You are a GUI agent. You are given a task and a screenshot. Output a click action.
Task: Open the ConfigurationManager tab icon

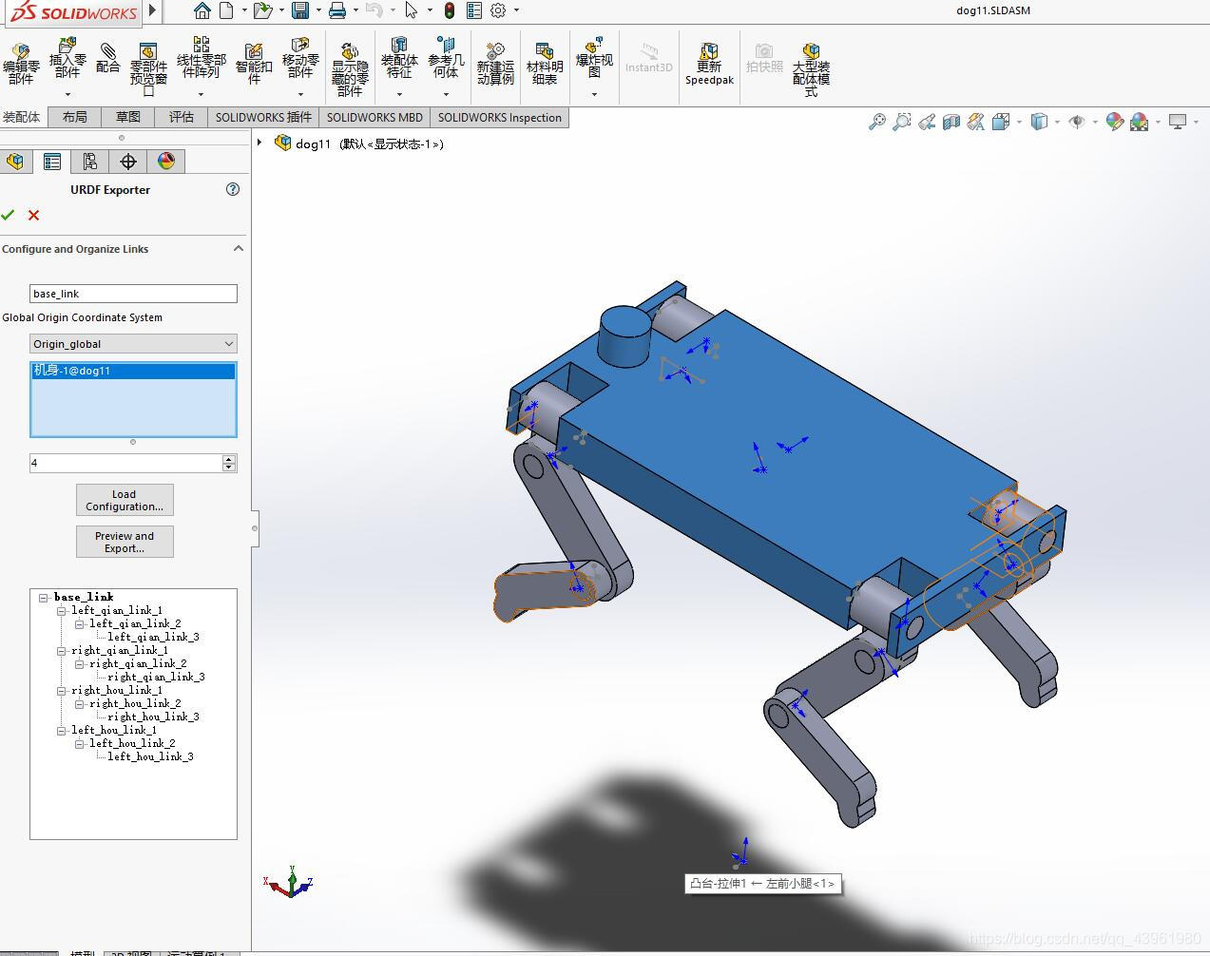(89, 162)
